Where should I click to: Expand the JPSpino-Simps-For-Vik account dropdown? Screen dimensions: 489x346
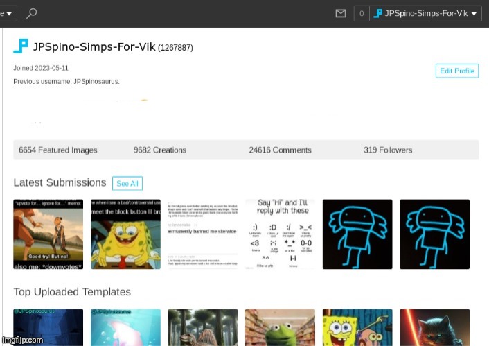point(426,13)
